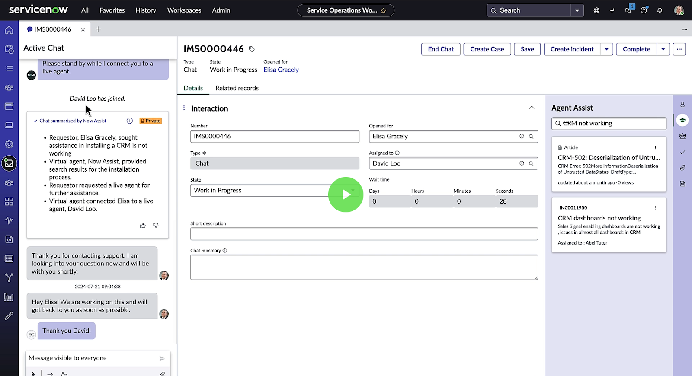Open the notifications bell icon
This screenshot has height=376, width=692.
click(x=660, y=10)
